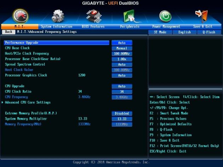Click the M.I.T. speedometer icon
This screenshot has height=167, width=223.
(x=21, y=16)
